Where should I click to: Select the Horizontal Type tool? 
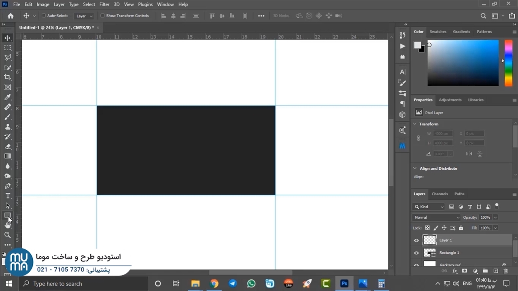pos(8,196)
